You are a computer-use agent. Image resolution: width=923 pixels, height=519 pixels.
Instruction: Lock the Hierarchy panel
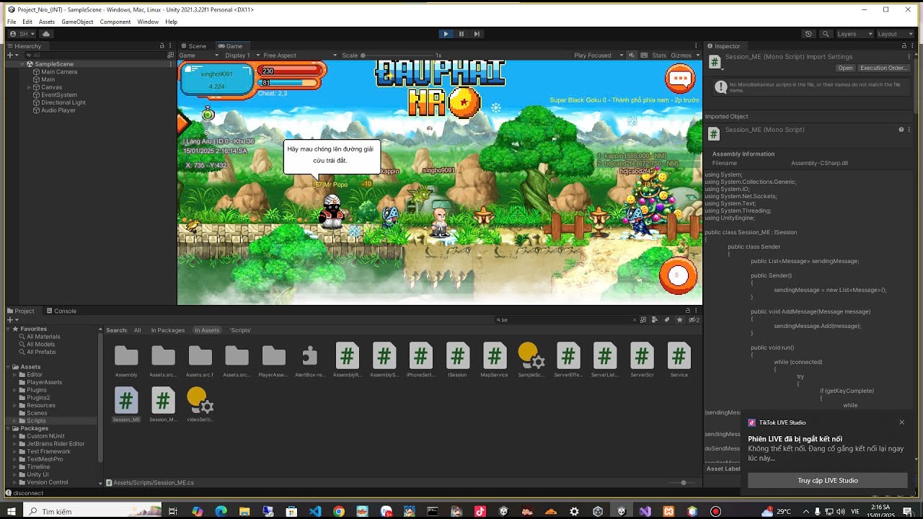(x=162, y=46)
